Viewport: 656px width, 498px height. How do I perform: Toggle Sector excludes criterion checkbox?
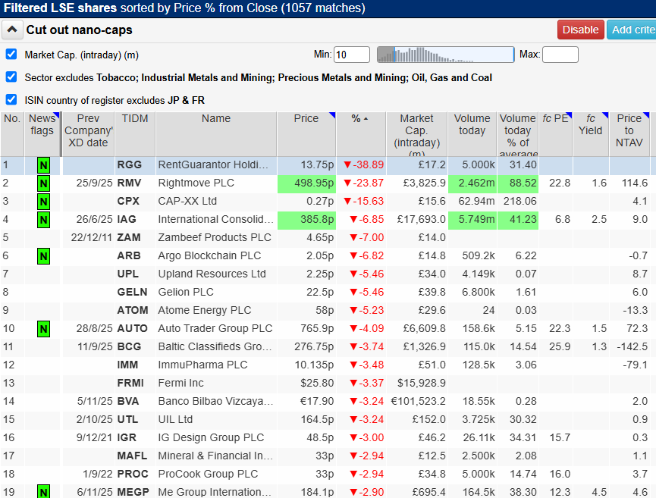(x=11, y=77)
